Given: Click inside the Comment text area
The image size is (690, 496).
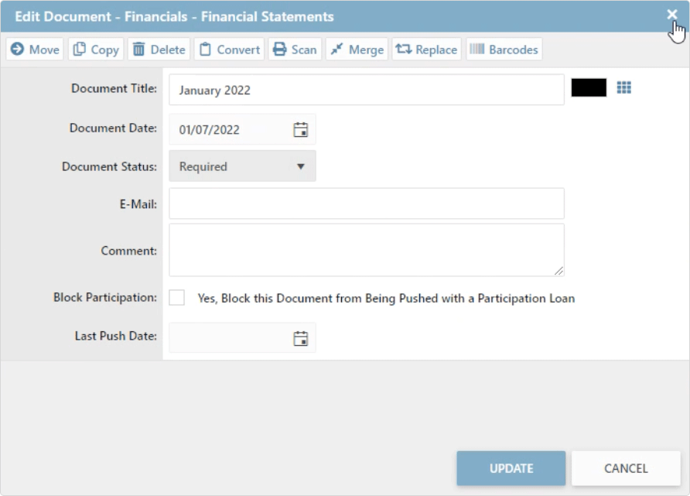Looking at the screenshot, I should click(366, 250).
